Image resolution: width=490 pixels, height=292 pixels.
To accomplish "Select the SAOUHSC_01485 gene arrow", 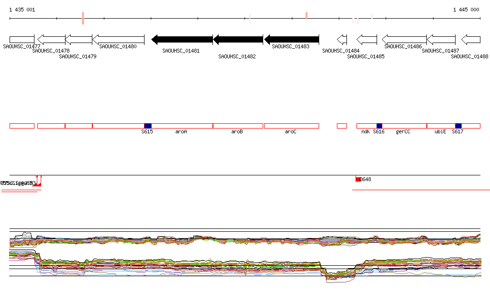I will pos(367,40).
